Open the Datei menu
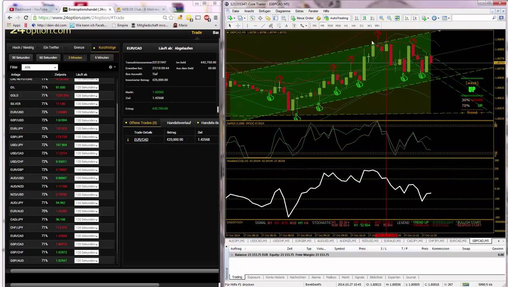Image resolution: width=508 pixels, height=287 pixels. (236, 11)
